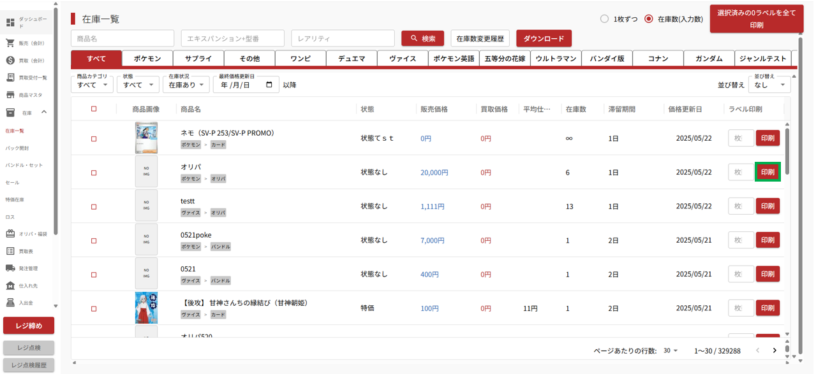Open the ウルトラマン tab
Screen dimensions: 816x374
tap(556, 59)
